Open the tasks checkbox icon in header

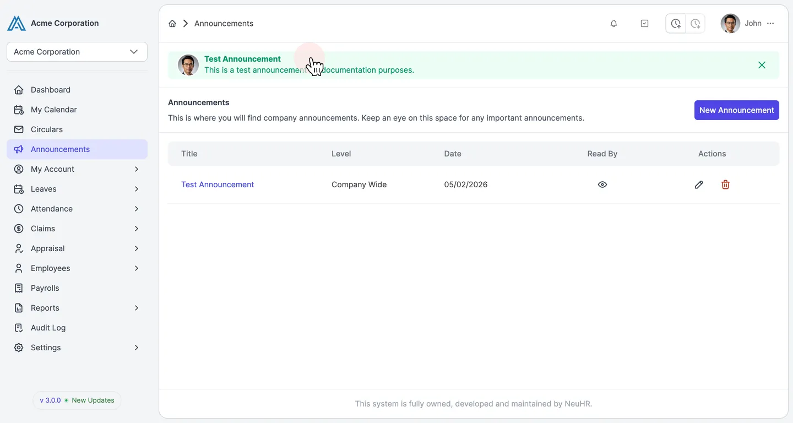(644, 23)
